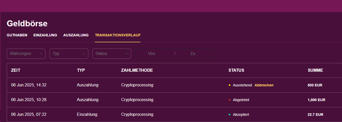Image resolution: width=342 pixels, height=122 pixels.
Task: Click the green Akzeptiert status dot
Action: (x=229, y=115)
